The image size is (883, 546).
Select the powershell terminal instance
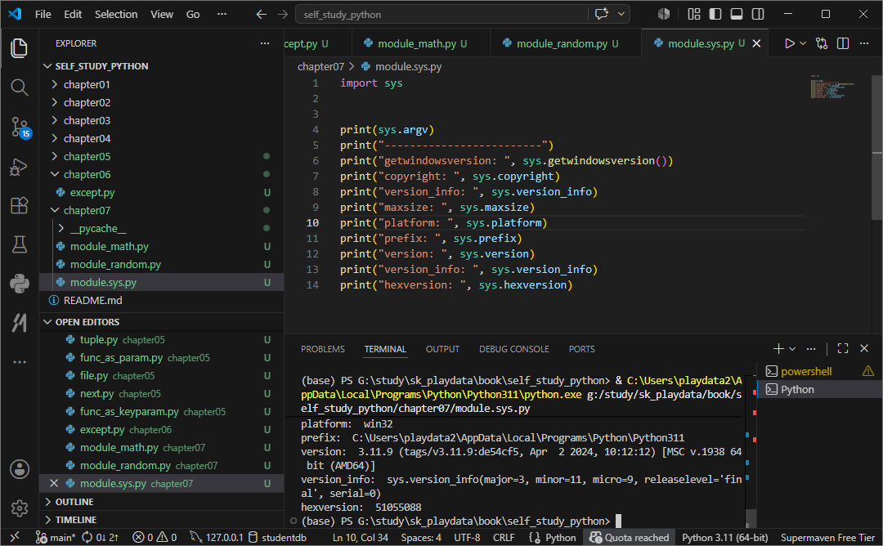(x=821, y=372)
